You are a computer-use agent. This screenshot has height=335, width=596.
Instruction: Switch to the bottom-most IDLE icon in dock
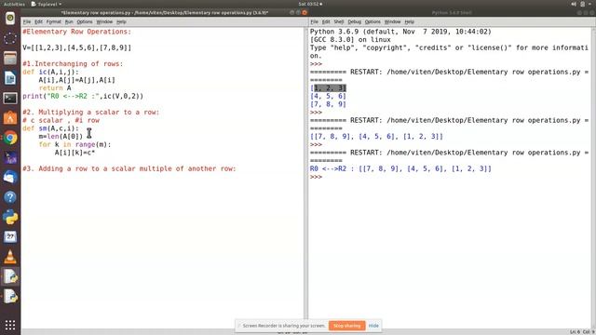coord(10,297)
